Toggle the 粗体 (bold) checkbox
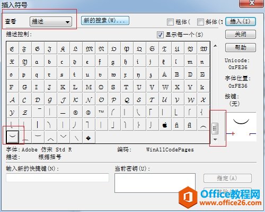265x212 pixels. tap(170, 22)
